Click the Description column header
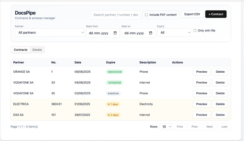This screenshot has width=244, height=141. tap(148, 62)
